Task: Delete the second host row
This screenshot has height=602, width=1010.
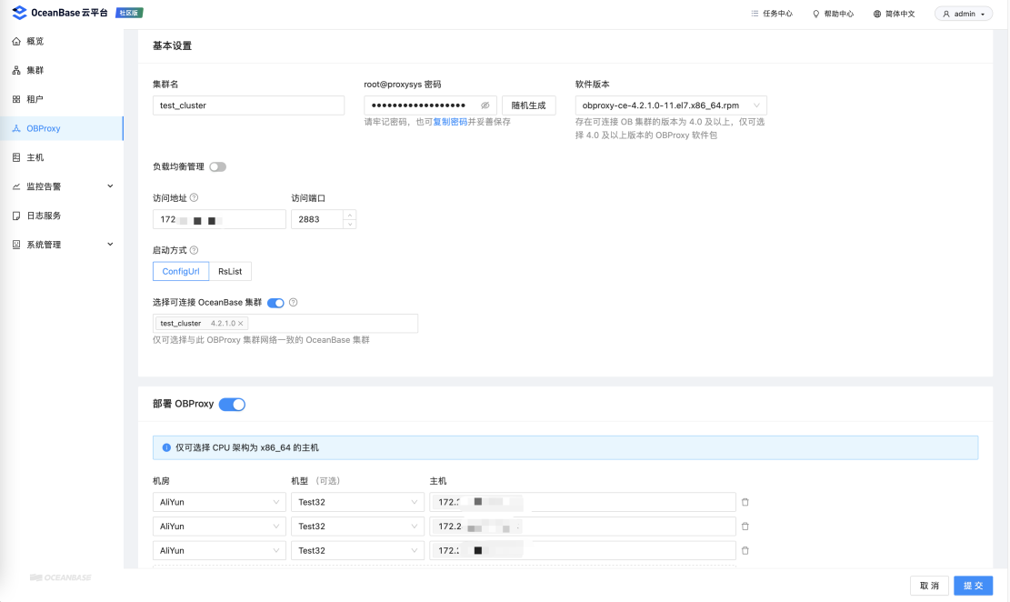Action: pyautogui.click(x=745, y=527)
